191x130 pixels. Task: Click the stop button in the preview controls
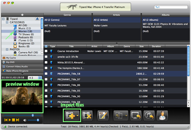[14, 120]
